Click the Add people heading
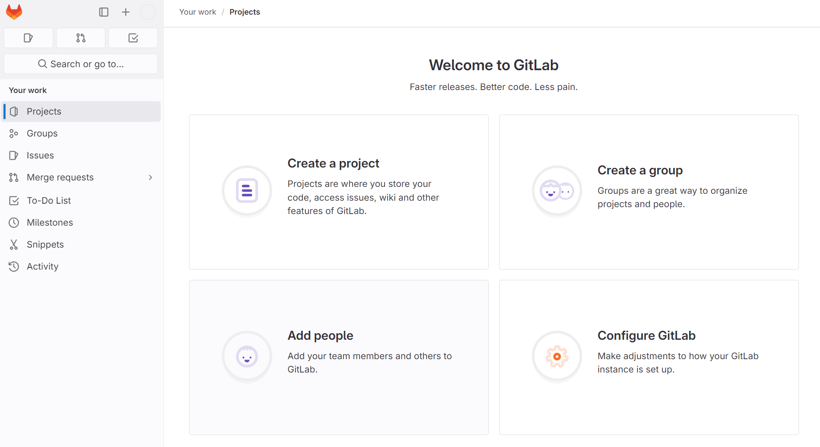This screenshot has width=820, height=447. point(320,336)
